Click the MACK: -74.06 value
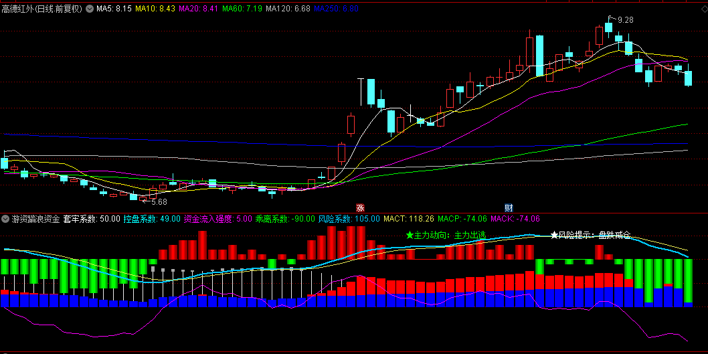708x354 pixels. click(x=515, y=219)
